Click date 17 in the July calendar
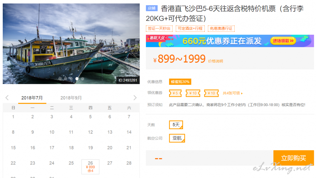 pos(52,148)
